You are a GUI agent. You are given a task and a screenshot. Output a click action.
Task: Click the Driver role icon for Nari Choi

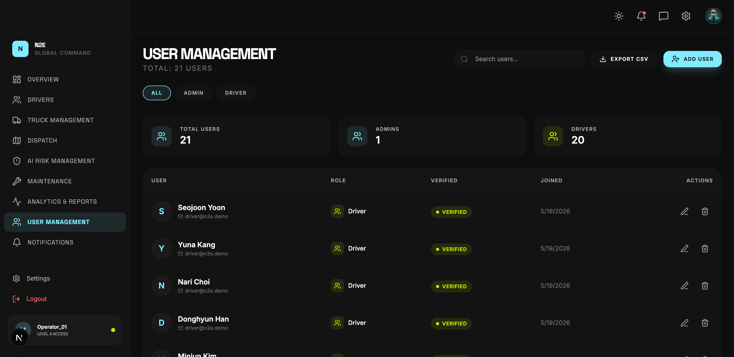coord(337,285)
